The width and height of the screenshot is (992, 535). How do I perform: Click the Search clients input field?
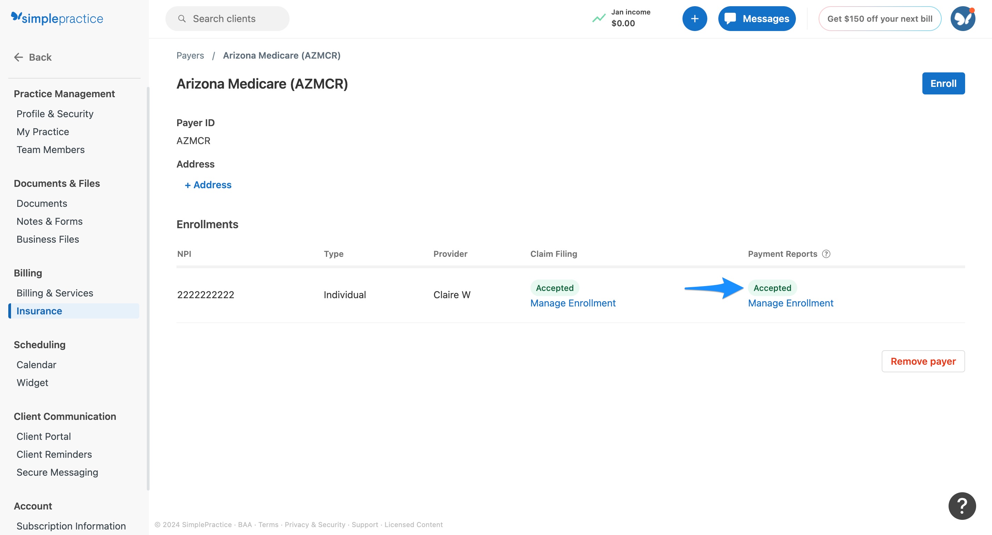227,18
